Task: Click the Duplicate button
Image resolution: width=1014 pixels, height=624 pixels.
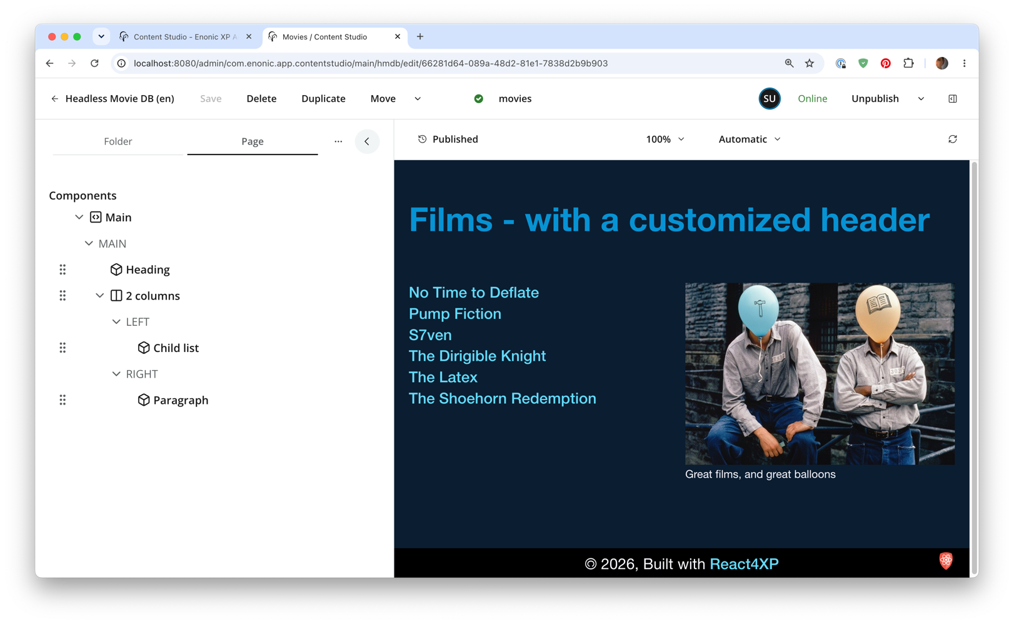Action: [323, 99]
